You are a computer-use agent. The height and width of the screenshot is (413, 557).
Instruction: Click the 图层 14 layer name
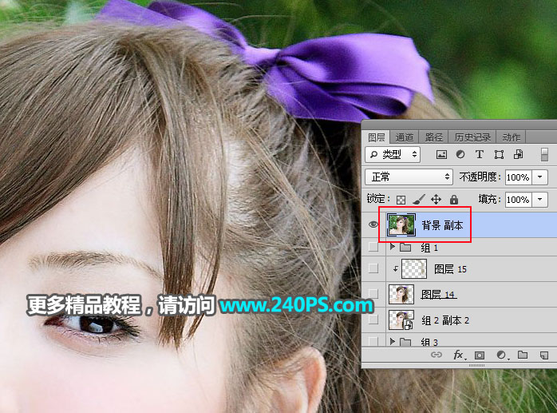click(x=437, y=295)
